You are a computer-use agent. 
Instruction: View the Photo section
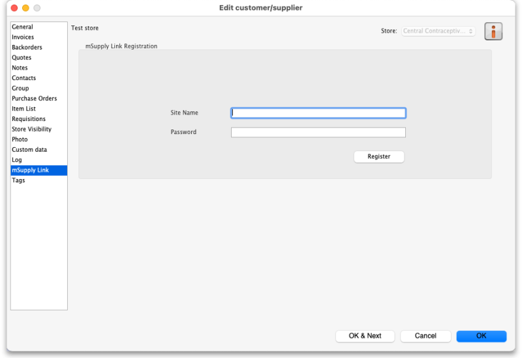coord(20,139)
